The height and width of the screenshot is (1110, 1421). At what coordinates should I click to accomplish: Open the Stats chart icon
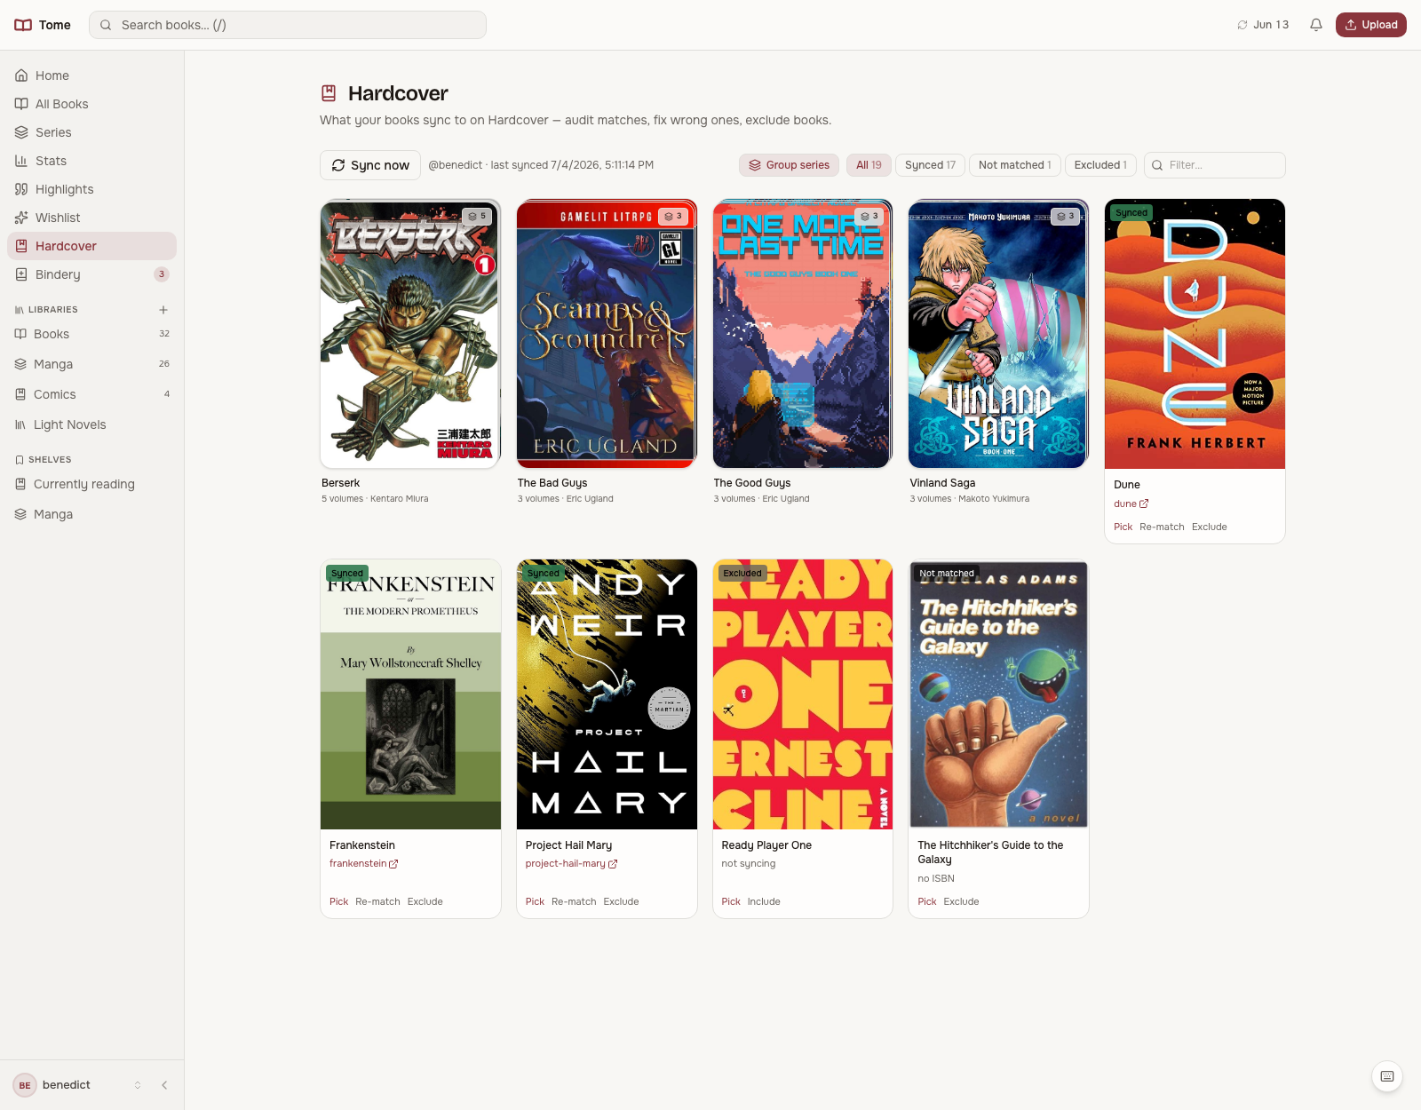click(x=21, y=161)
